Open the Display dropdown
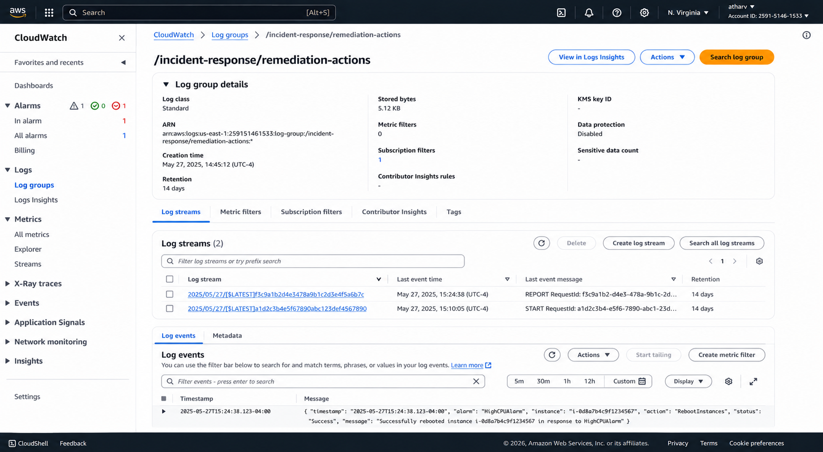 tap(688, 382)
